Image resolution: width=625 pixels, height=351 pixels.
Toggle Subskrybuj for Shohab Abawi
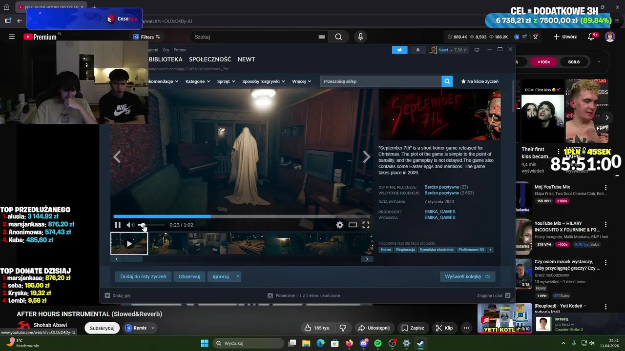[102, 328]
